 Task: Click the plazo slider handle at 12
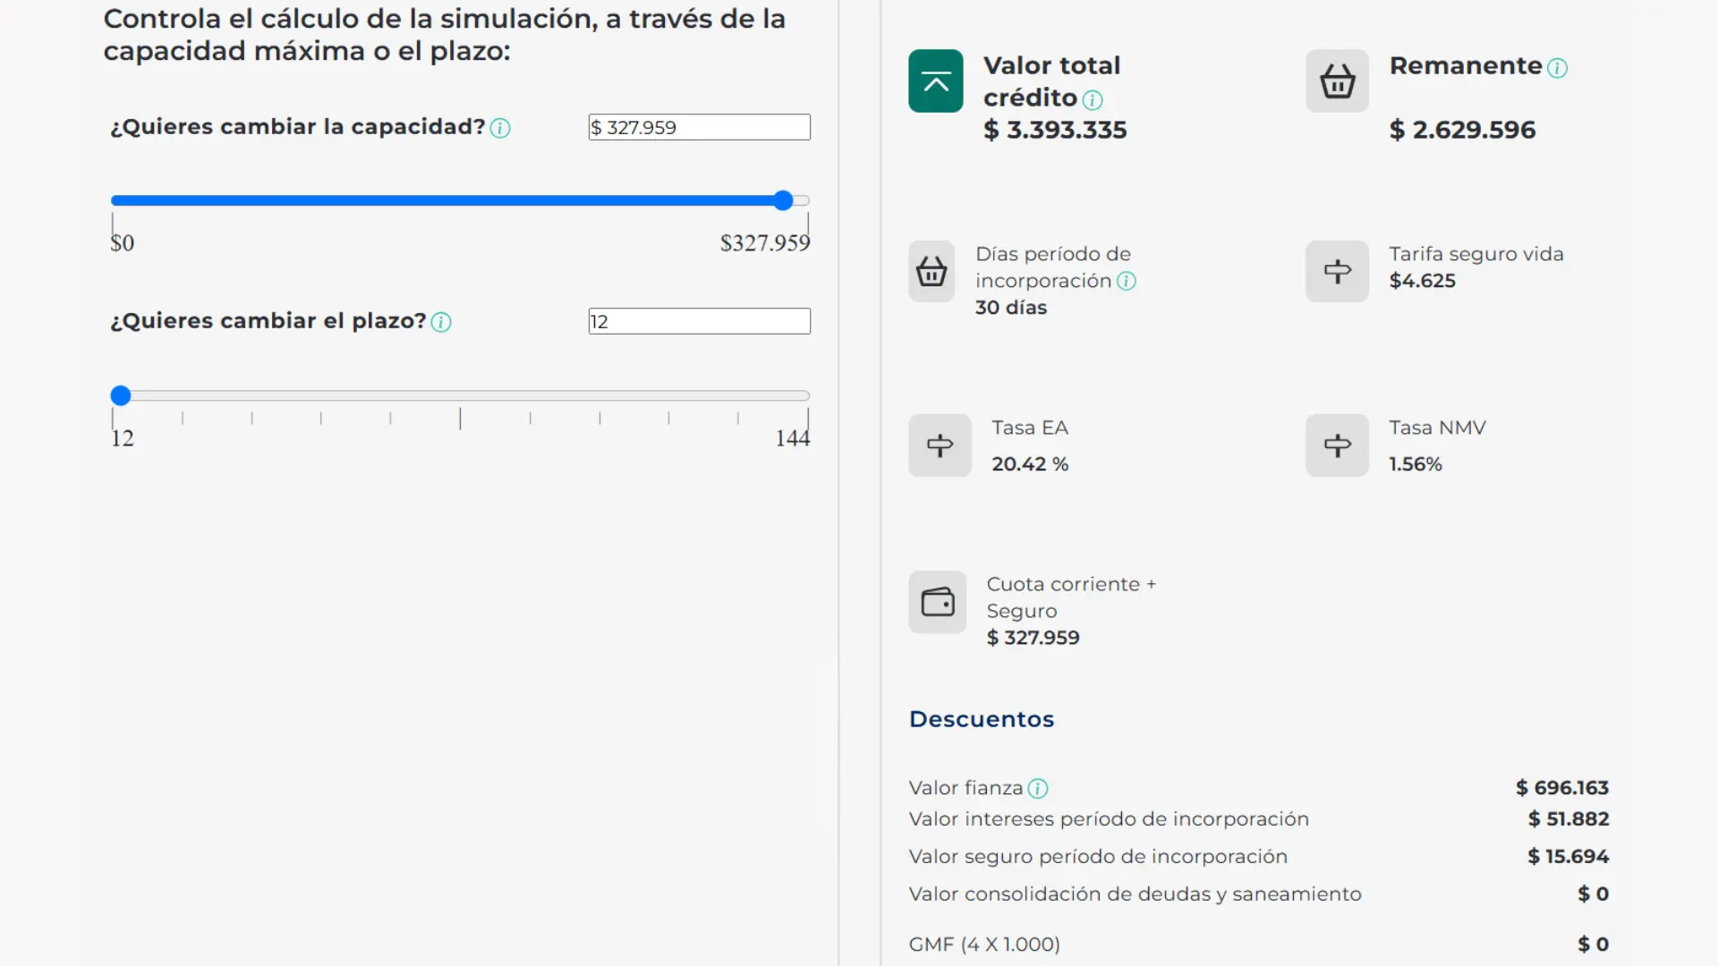(x=121, y=395)
